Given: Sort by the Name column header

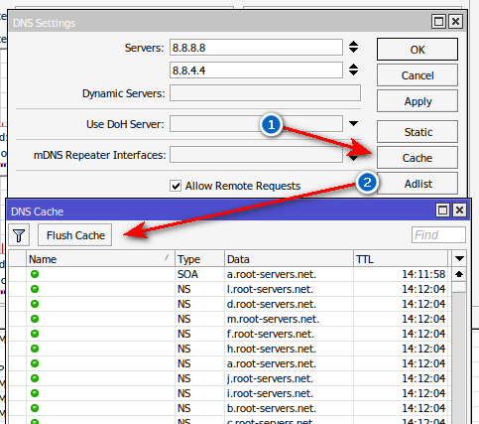Looking at the screenshot, I should (x=100, y=259).
